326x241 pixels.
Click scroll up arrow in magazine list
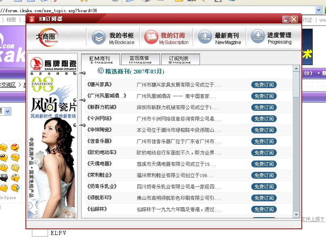pos(296,68)
